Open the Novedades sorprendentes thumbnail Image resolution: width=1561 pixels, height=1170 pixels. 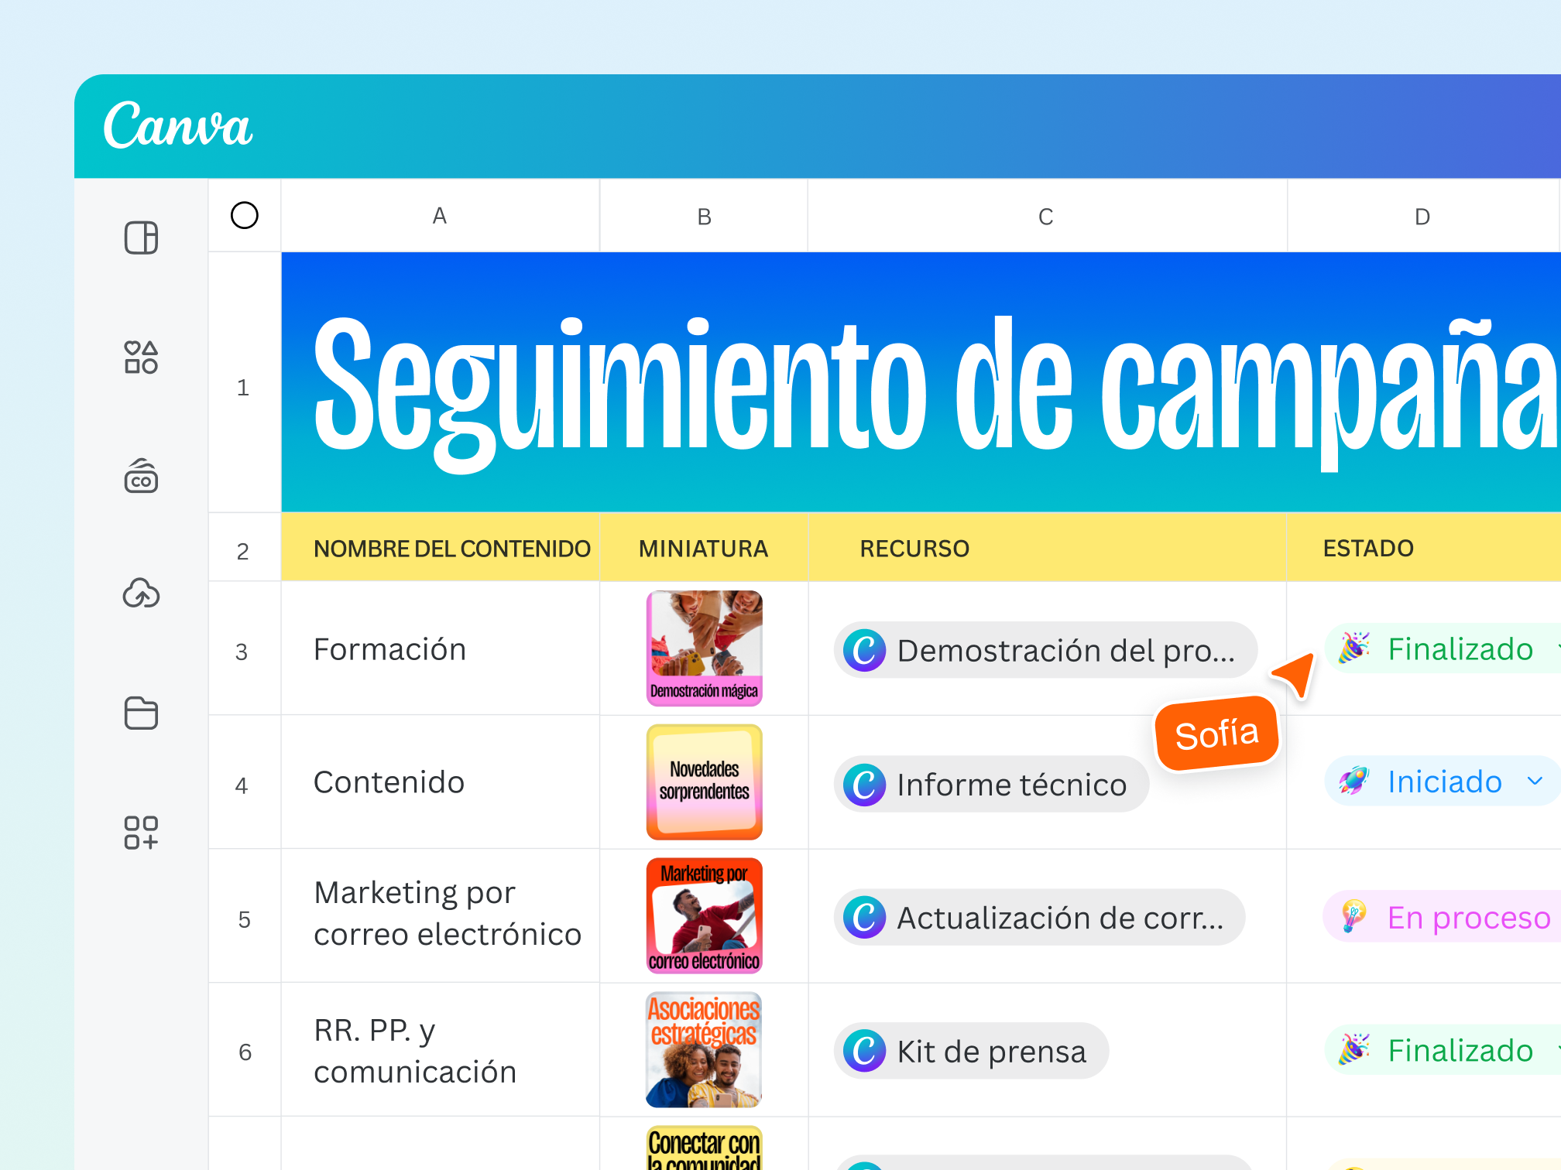[704, 782]
